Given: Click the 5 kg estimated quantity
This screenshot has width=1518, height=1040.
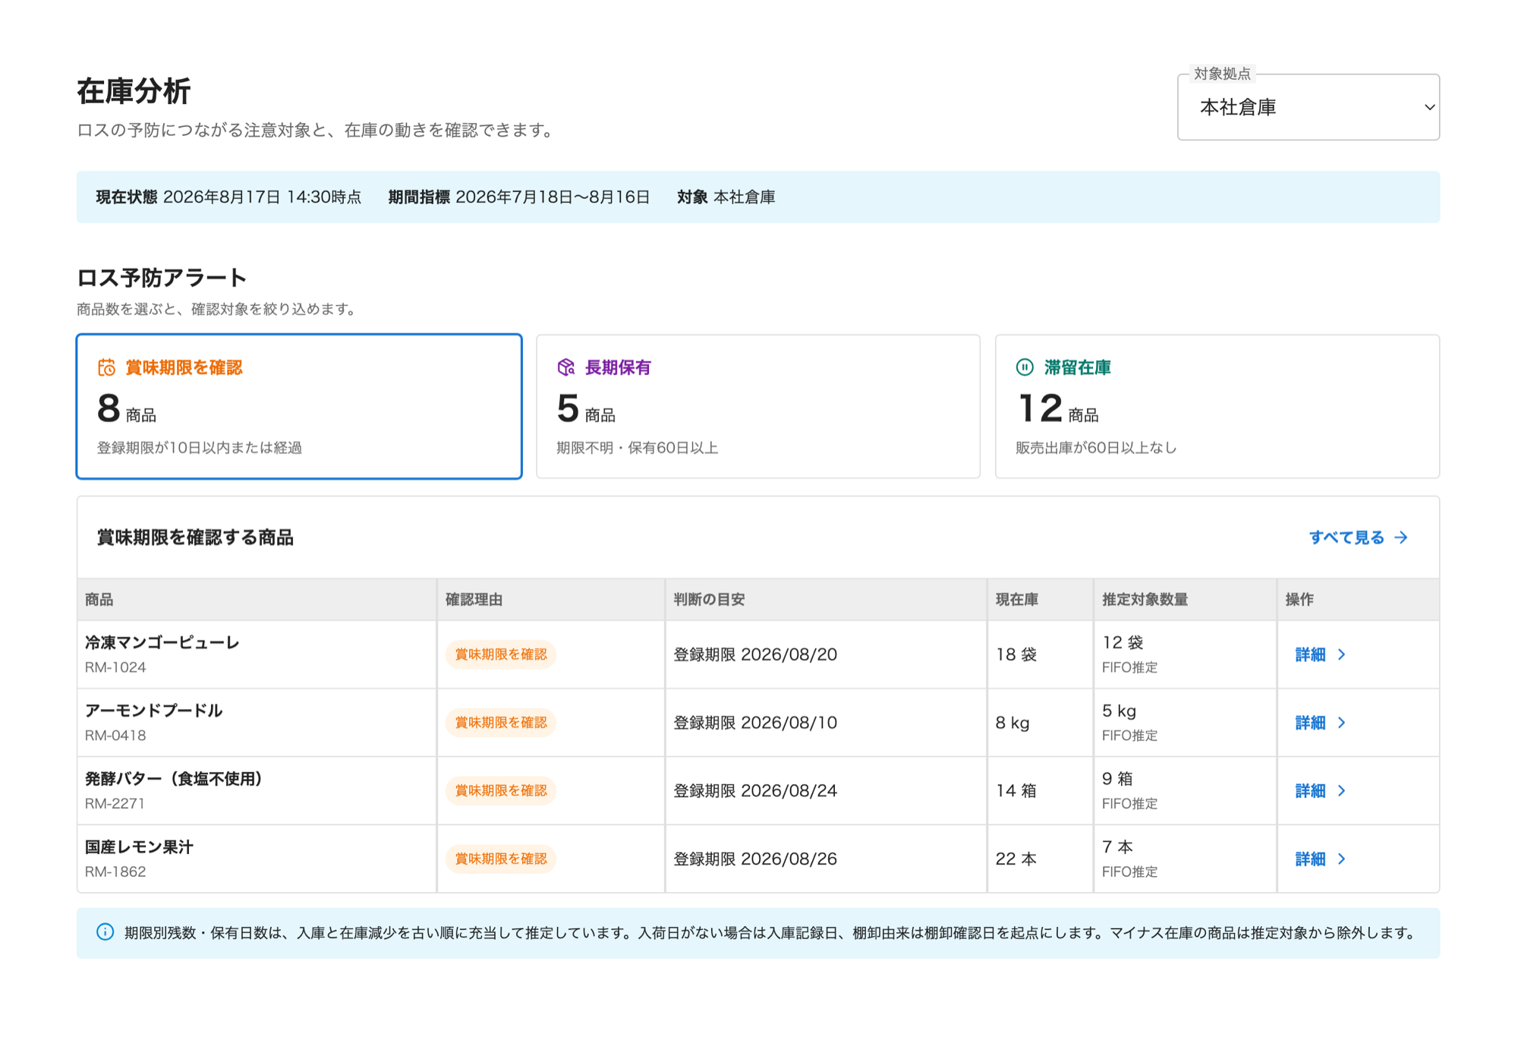Looking at the screenshot, I should (1119, 711).
